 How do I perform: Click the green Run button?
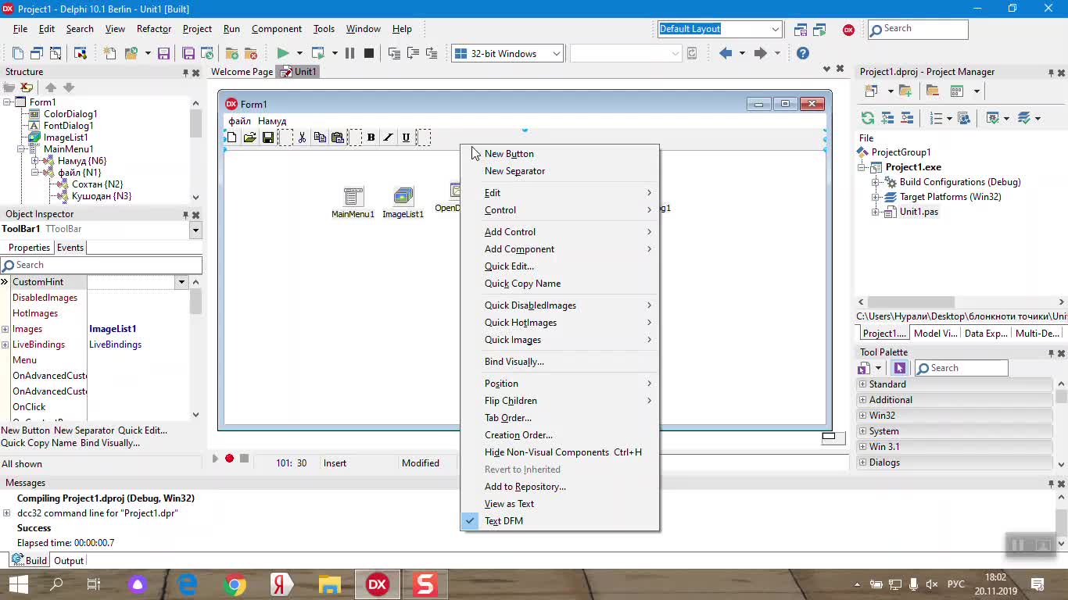[283, 53]
